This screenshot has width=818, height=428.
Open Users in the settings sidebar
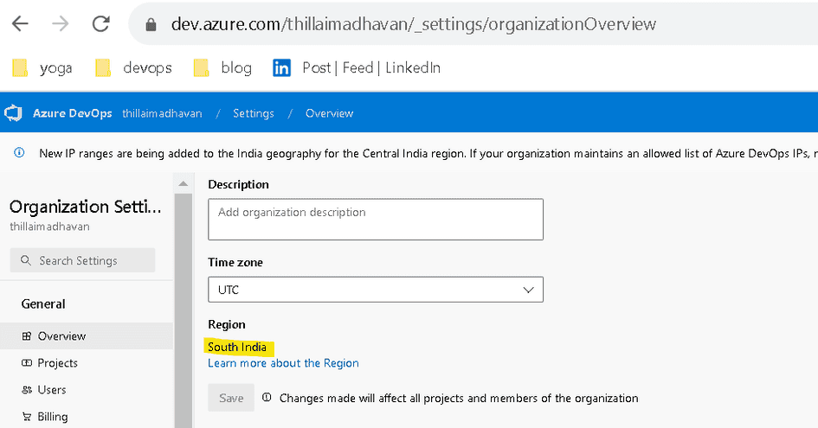click(x=52, y=390)
